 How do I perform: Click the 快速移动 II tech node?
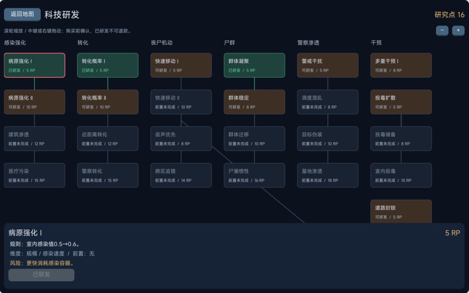pos(181,102)
